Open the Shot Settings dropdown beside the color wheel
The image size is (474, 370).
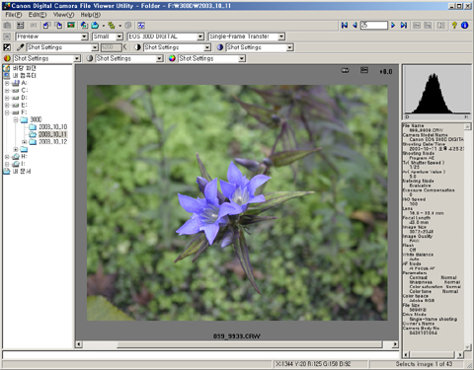tap(242, 58)
